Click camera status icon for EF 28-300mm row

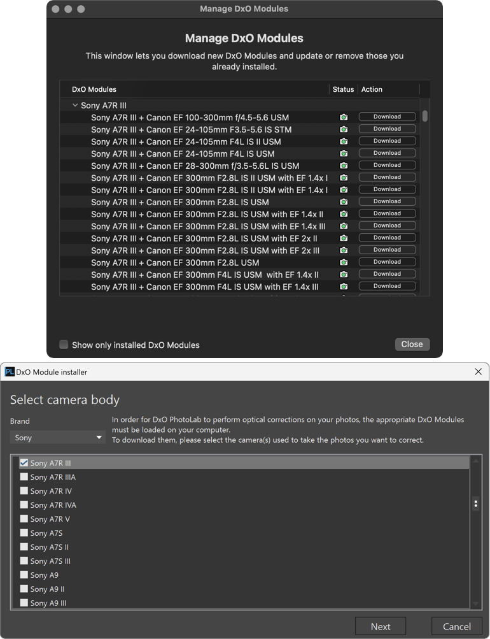[x=344, y=166]
